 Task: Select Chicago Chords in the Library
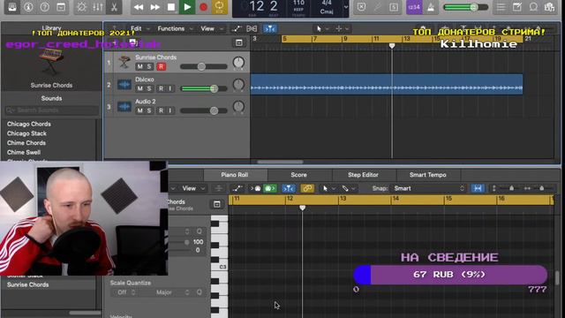29,124
